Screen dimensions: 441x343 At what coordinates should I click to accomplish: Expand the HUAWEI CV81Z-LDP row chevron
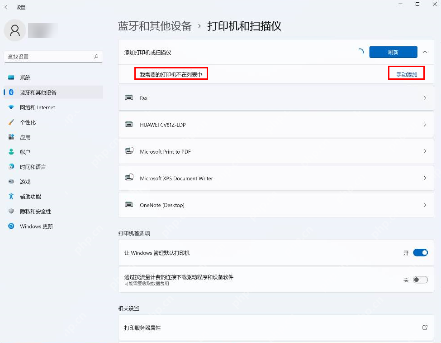(x=425, y=124)
